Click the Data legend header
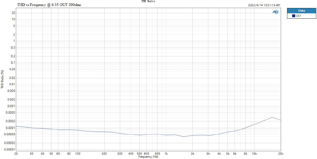 click(x=301, y=11)
